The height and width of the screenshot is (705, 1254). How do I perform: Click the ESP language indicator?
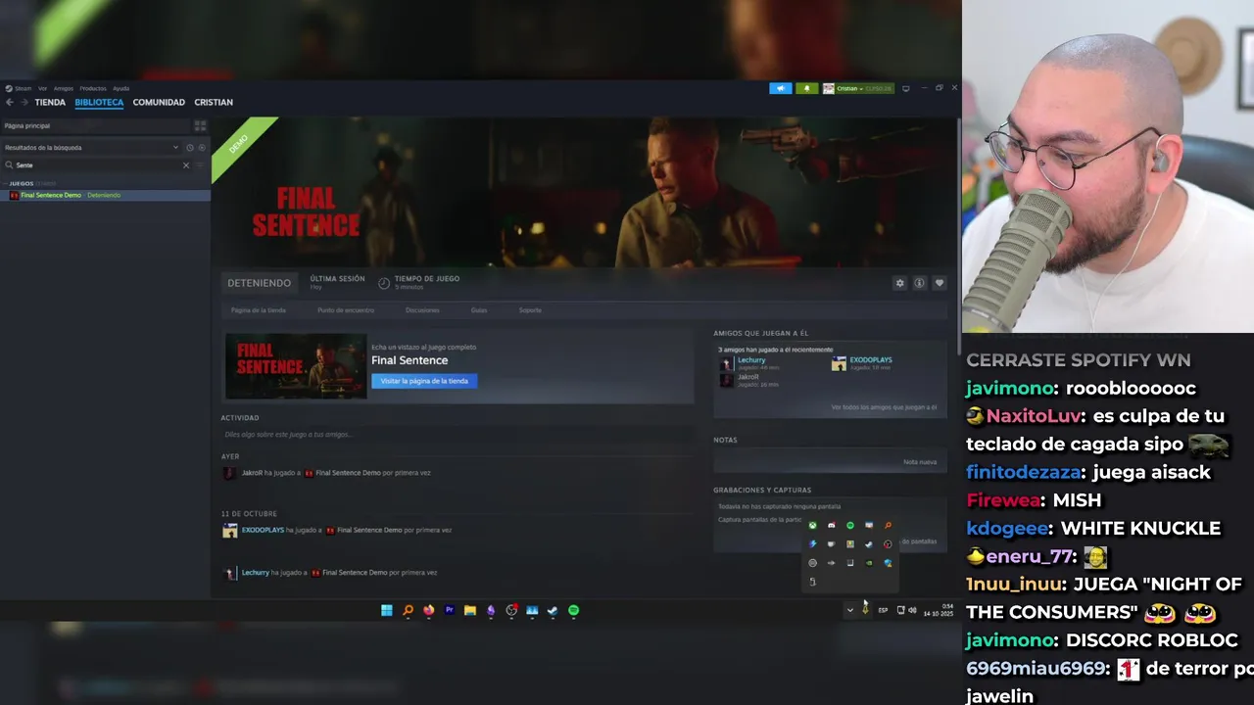pyautogui.click(x=883, y=610)
